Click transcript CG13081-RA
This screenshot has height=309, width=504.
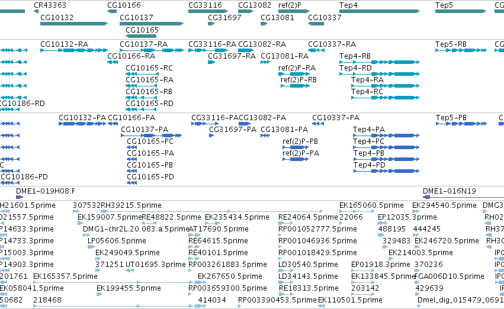[x=284, y=56]
